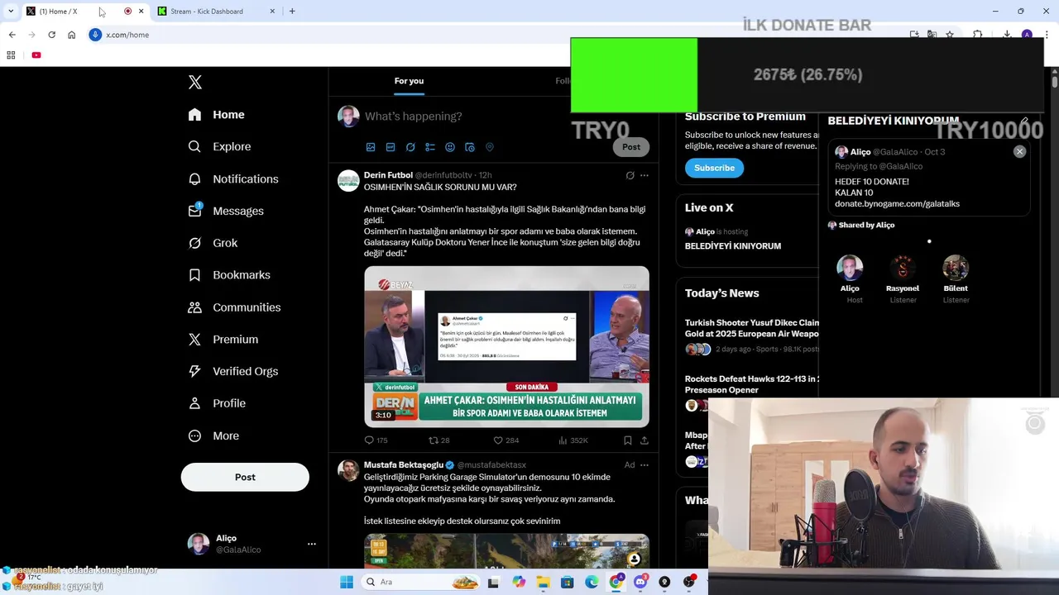The height and width of the screenshot is (595, 1059).
Task: Go back in the browser
Action: pos(12,35)
